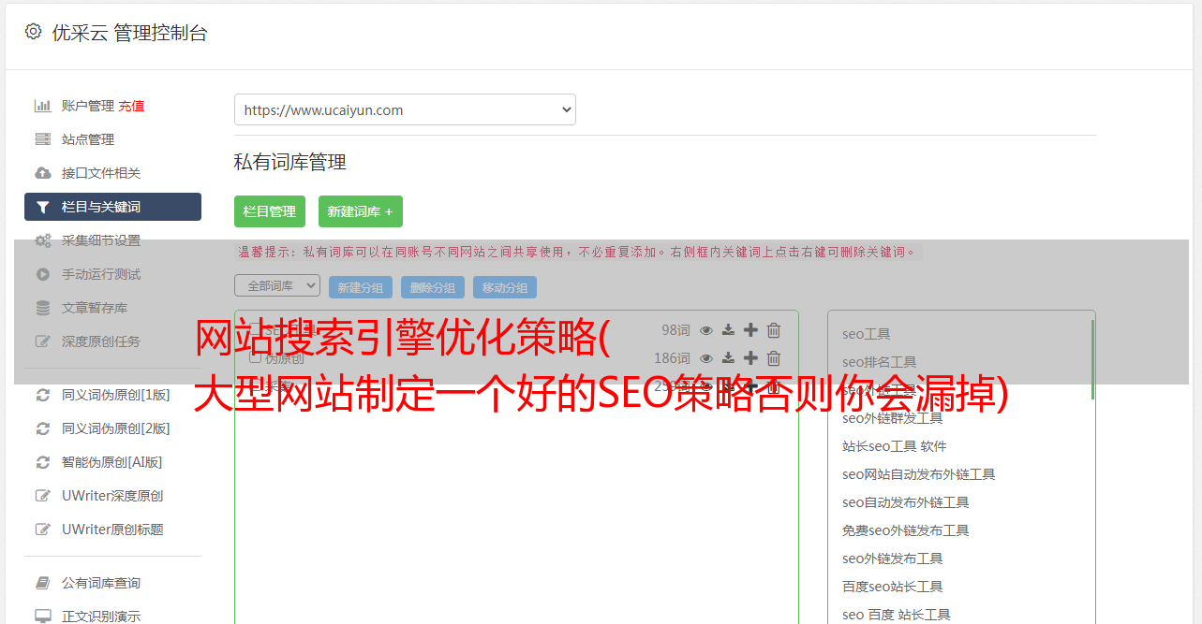Select keyword '百度seo站长工具'
Viewport: 1202px width, 624px height.
click(893, 587)
